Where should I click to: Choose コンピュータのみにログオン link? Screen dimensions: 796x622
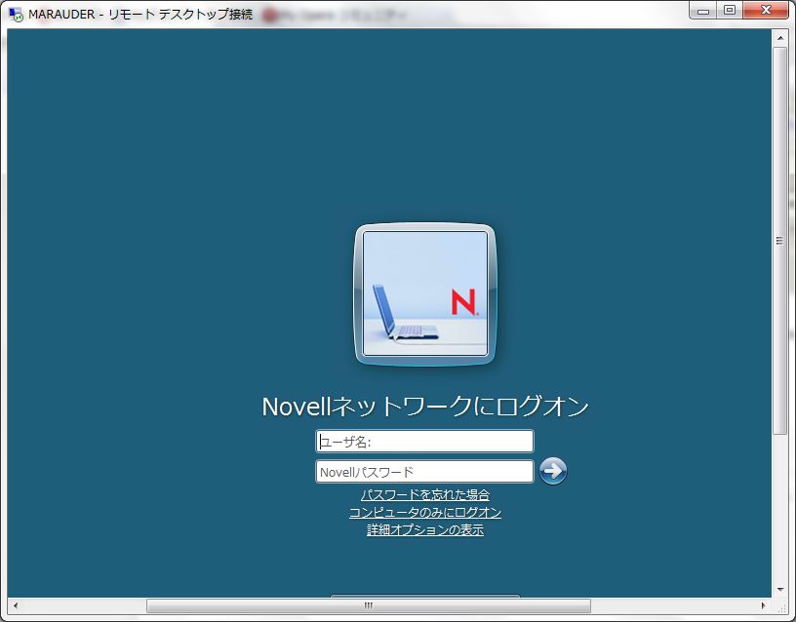click(x=425, y=512)
